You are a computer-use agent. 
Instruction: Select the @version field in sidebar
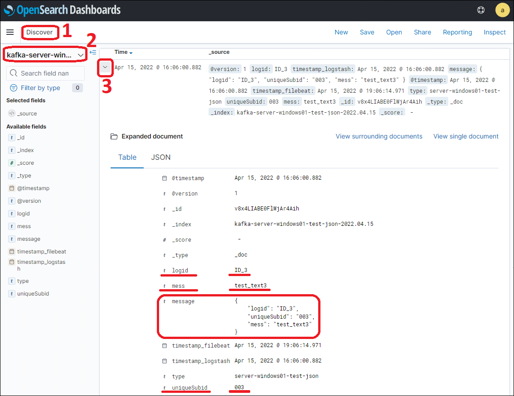[29, 201]
